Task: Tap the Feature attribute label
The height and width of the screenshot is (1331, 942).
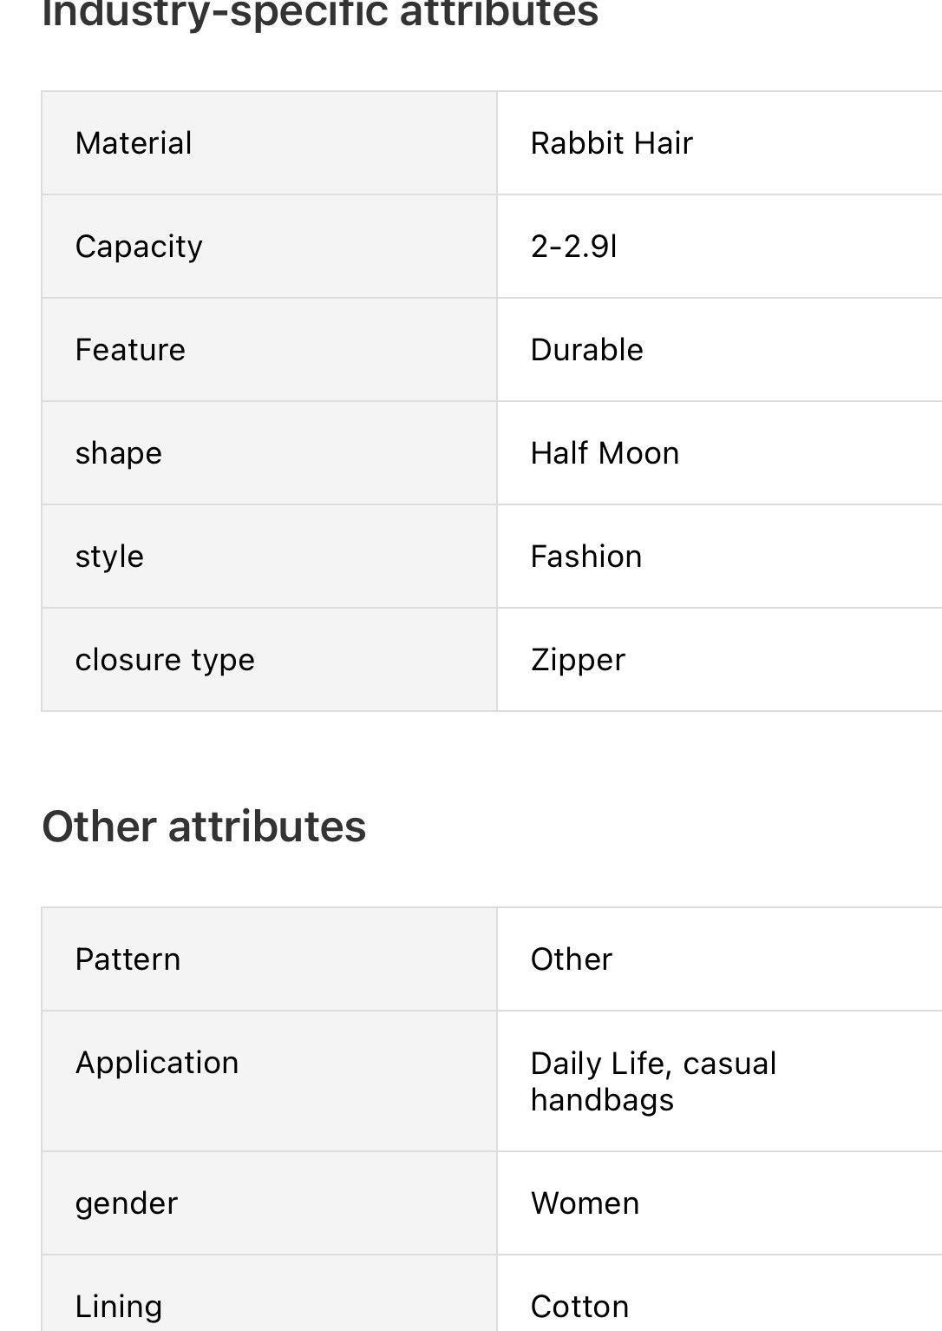Action: tap(130, 350)
